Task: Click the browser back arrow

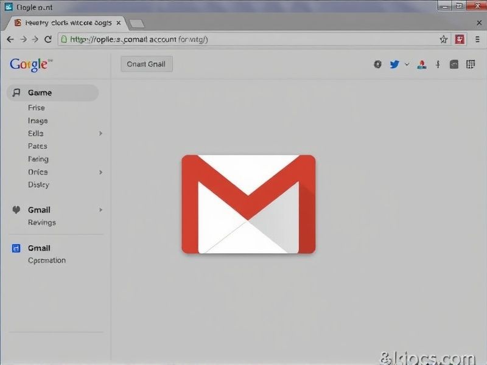Action: [10, 40]
